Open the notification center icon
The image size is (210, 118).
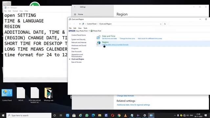(x=206, y=115)
